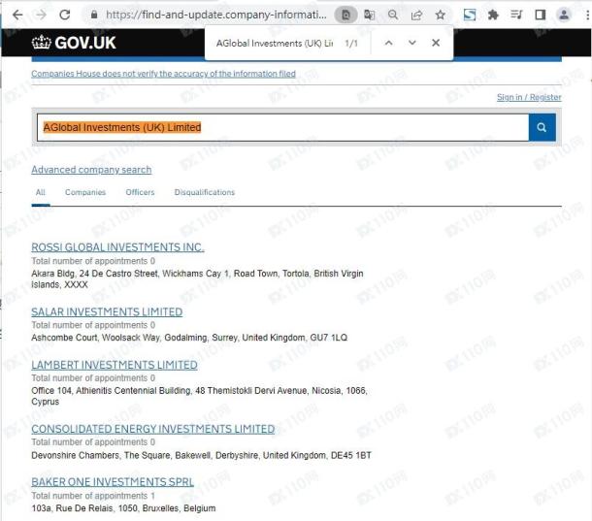Select the All results tab

click(x=41, y=192)
